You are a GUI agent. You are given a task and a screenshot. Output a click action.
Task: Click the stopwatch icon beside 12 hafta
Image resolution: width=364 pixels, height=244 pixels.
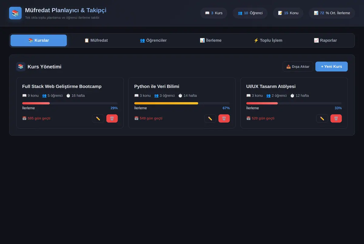(292, 96)
